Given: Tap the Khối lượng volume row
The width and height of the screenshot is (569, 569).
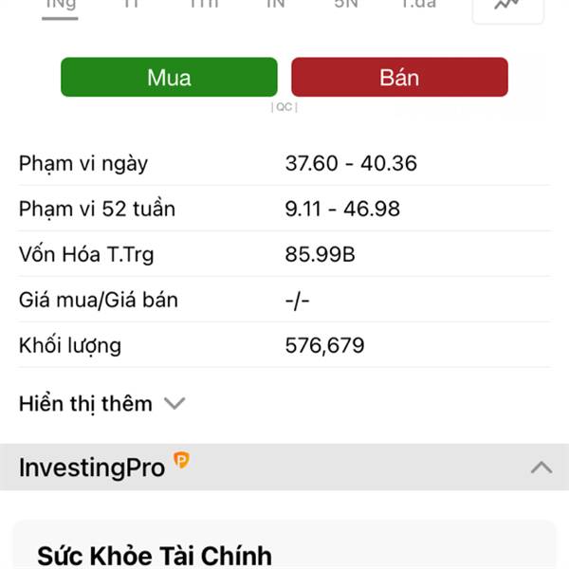Looking at the screenshot, I should coord(284,345).
